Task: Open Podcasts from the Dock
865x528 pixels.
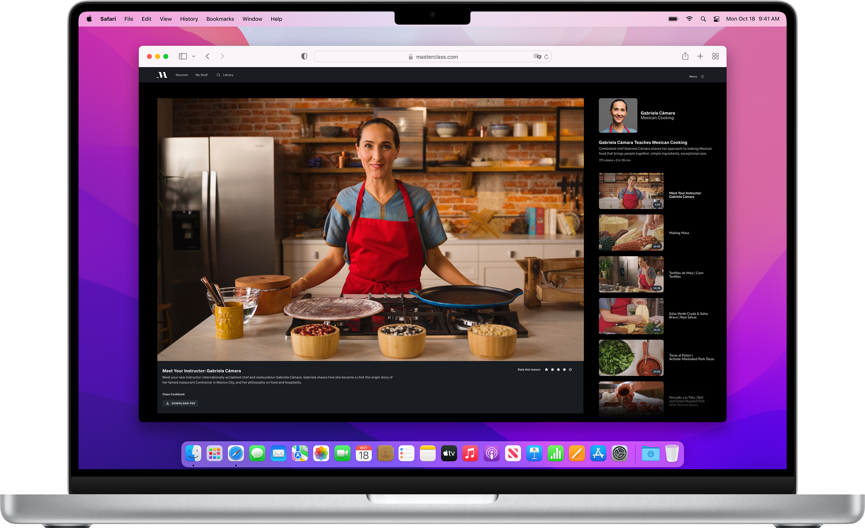Action: tap(492, 454)
